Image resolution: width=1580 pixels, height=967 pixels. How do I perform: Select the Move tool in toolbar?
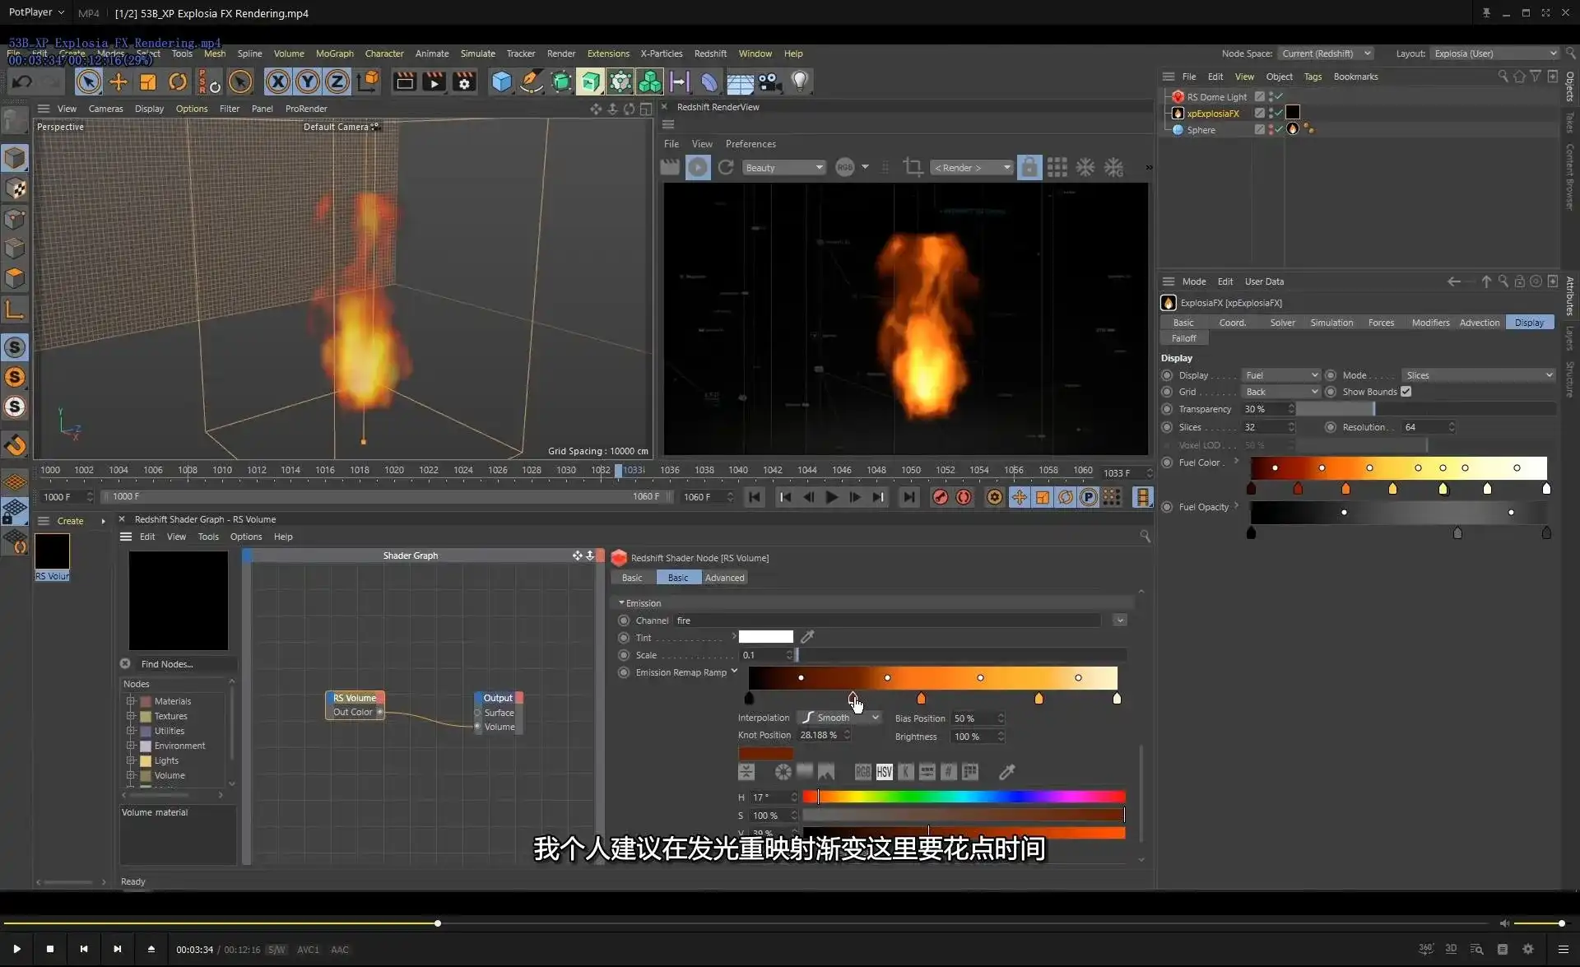118,81
